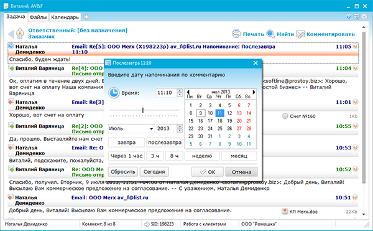
Task: Click the status icon next to 10:52
Action: pos(356,169)
